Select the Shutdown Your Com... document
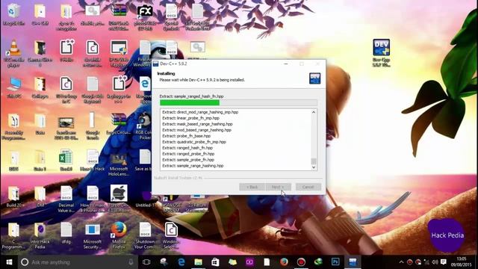This screenshot has height=269, width=478. pyautogui.click(x=145, y=235)
